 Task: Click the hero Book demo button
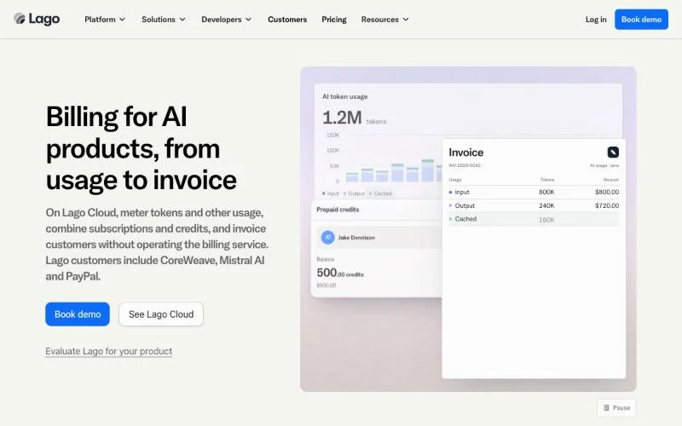pos(78,314)
